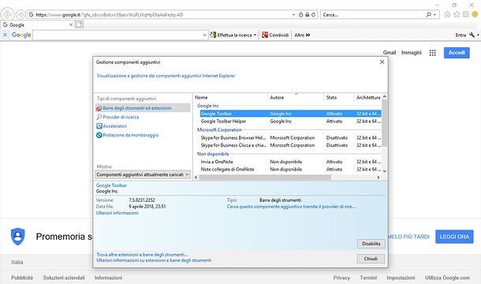Open the Mostra combo box for loaded add-ons
The height and width of the screenshot is (284, 481).
pyautogui.click(x=143, y=174)
